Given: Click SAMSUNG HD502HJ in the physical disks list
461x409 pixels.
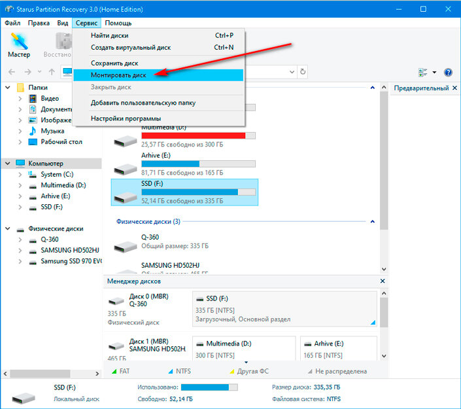Looking at the screenshot, I should (x=170, y=265).
